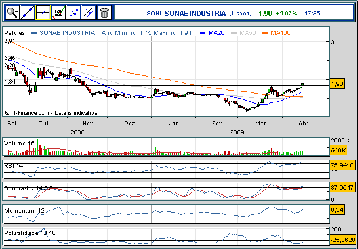Click the Ano Mínimo 1,15 Máximo 1,91 text
This screenshot has height=249, width=358.
pyautogui.click(x=147, y=32)
